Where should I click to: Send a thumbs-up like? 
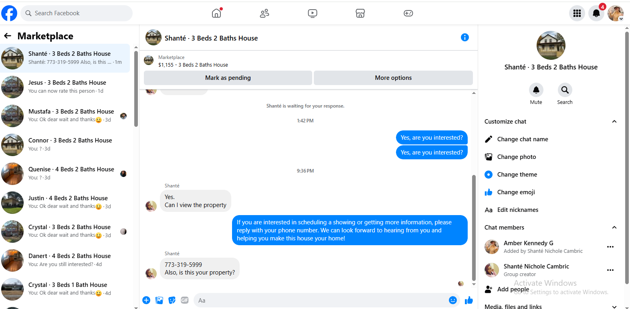469,300
